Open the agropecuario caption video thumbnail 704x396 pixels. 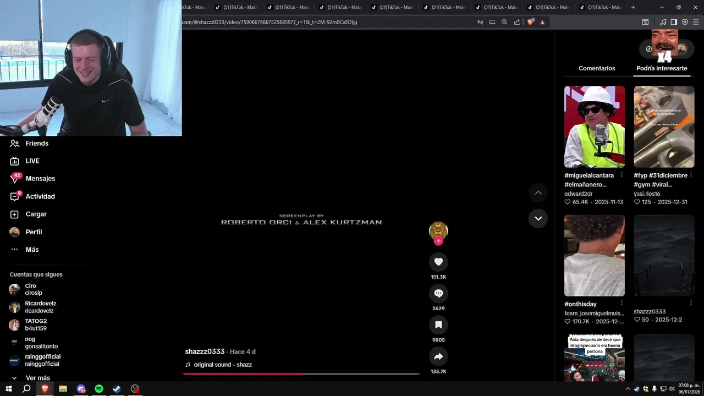coord(595,358)
